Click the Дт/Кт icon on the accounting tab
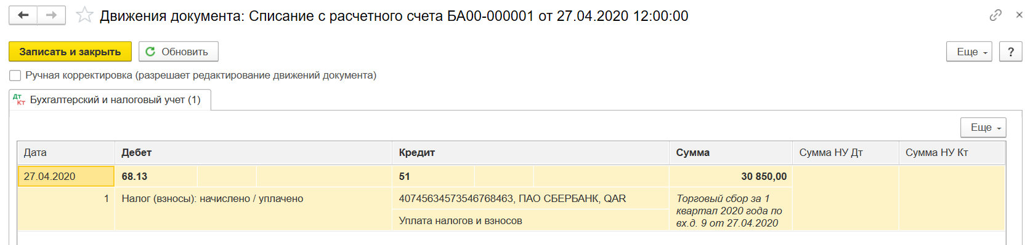Viewport: 1033px width, 245px height. point(19,99)
